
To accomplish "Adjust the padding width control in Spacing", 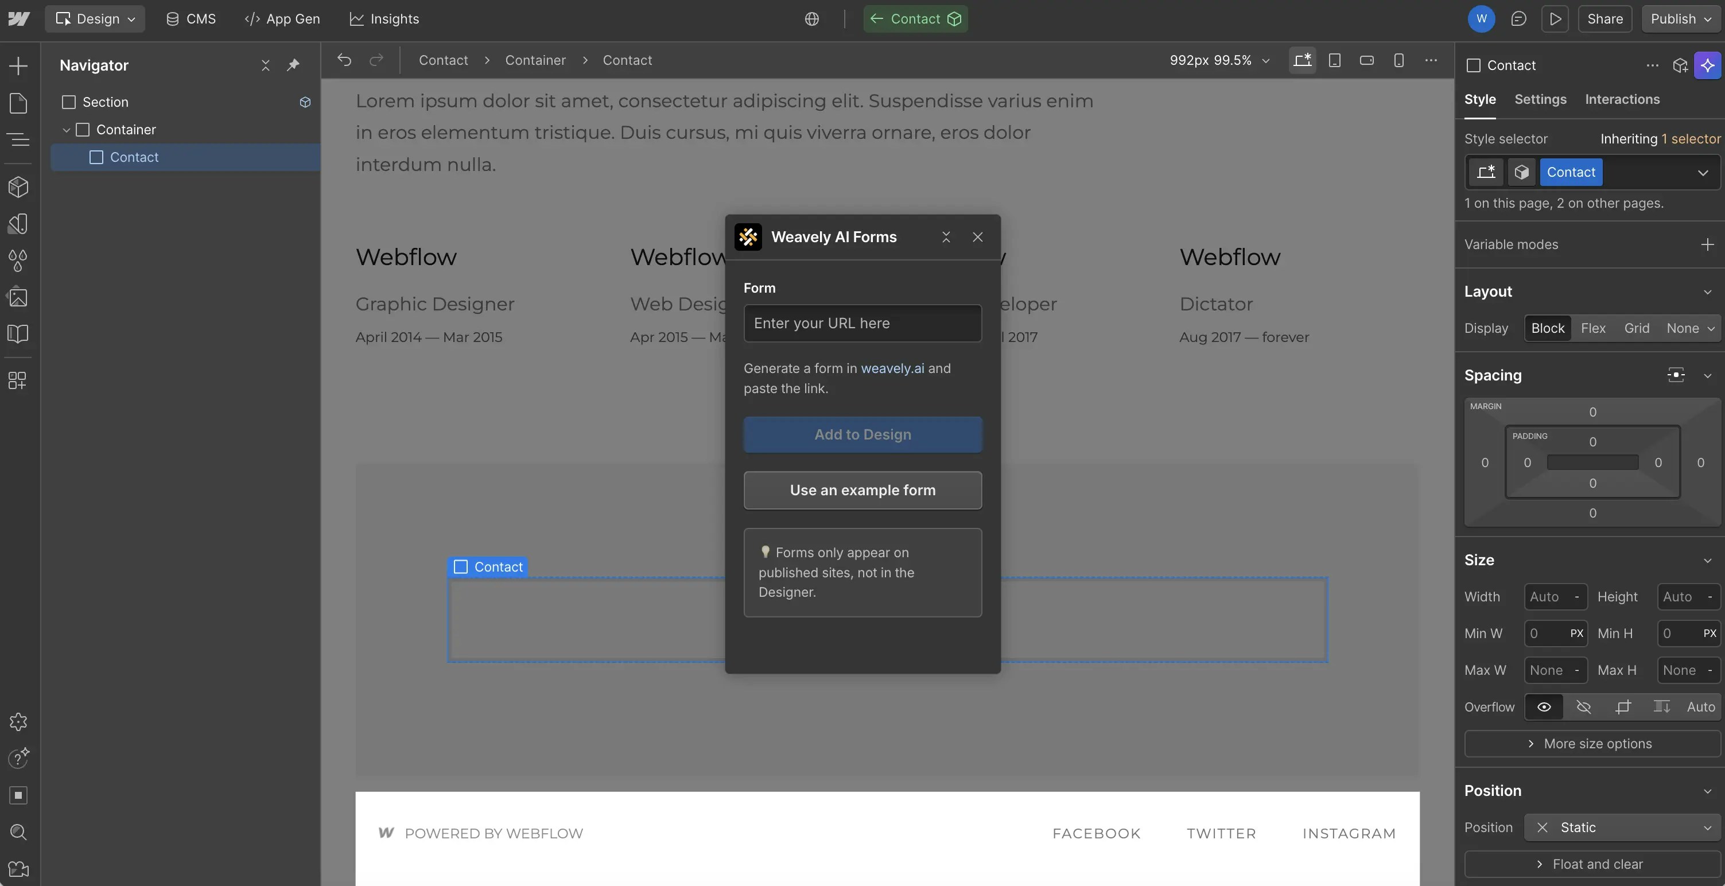I will pos(1592,461).
